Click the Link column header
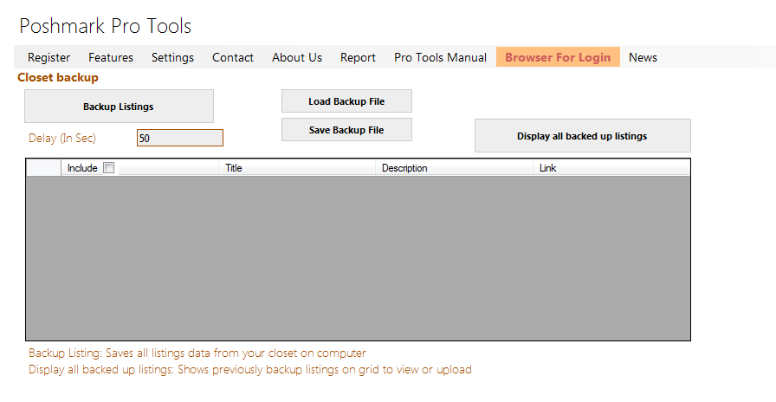This screenshot has height=402, width=776. [x=611, y=168]
